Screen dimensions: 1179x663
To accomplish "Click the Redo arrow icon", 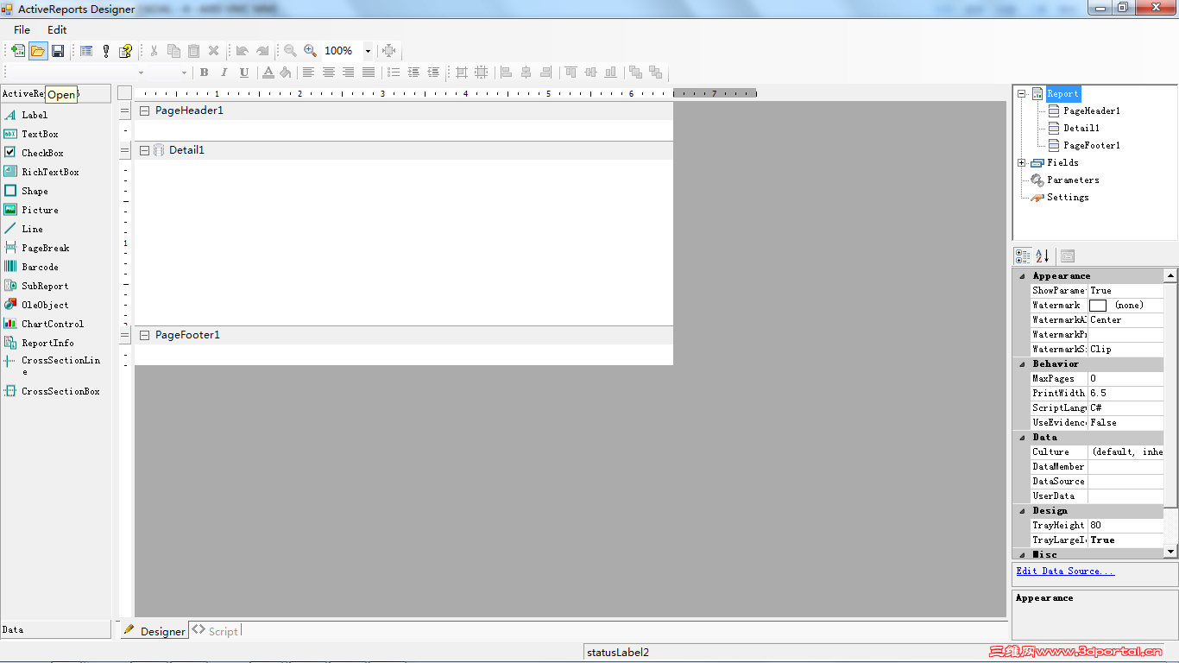I will [262, 51].
